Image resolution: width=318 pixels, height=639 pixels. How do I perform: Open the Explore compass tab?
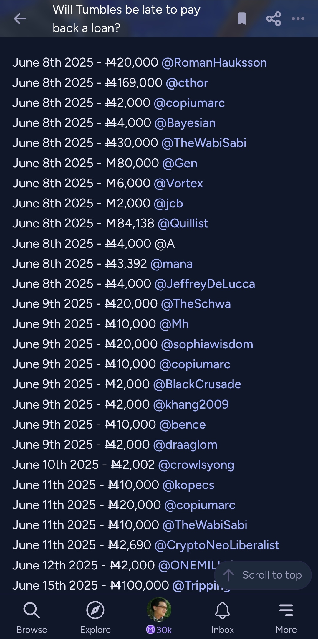coord(95,610)
